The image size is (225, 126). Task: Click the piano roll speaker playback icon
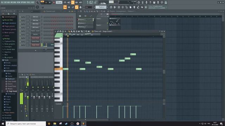pyautogui.click(x=89, y=31)
